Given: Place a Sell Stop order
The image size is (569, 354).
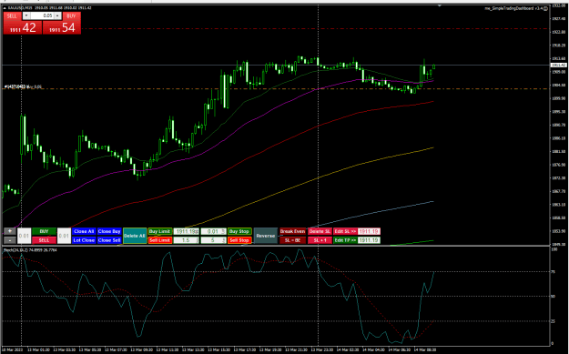Looking at the screenshot, I should tap(239, 240).
